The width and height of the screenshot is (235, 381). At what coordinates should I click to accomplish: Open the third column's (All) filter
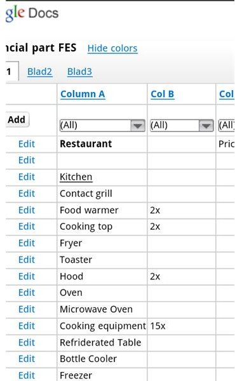pyautogui.click(x=227, y=125)
